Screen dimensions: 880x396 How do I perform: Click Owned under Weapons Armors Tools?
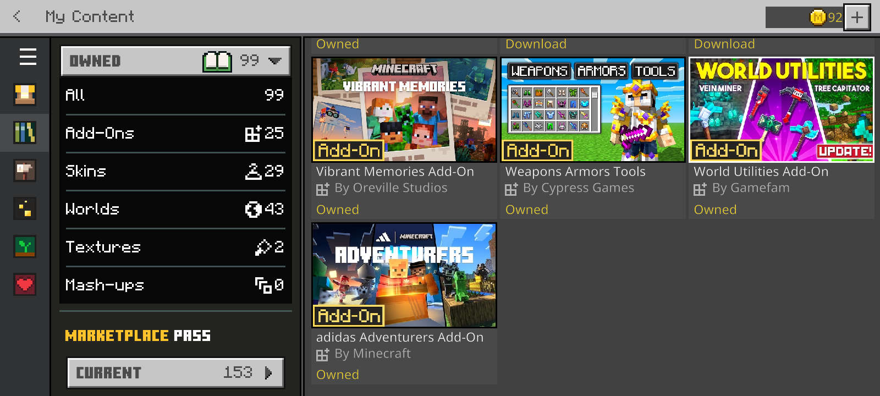point(527,210)
